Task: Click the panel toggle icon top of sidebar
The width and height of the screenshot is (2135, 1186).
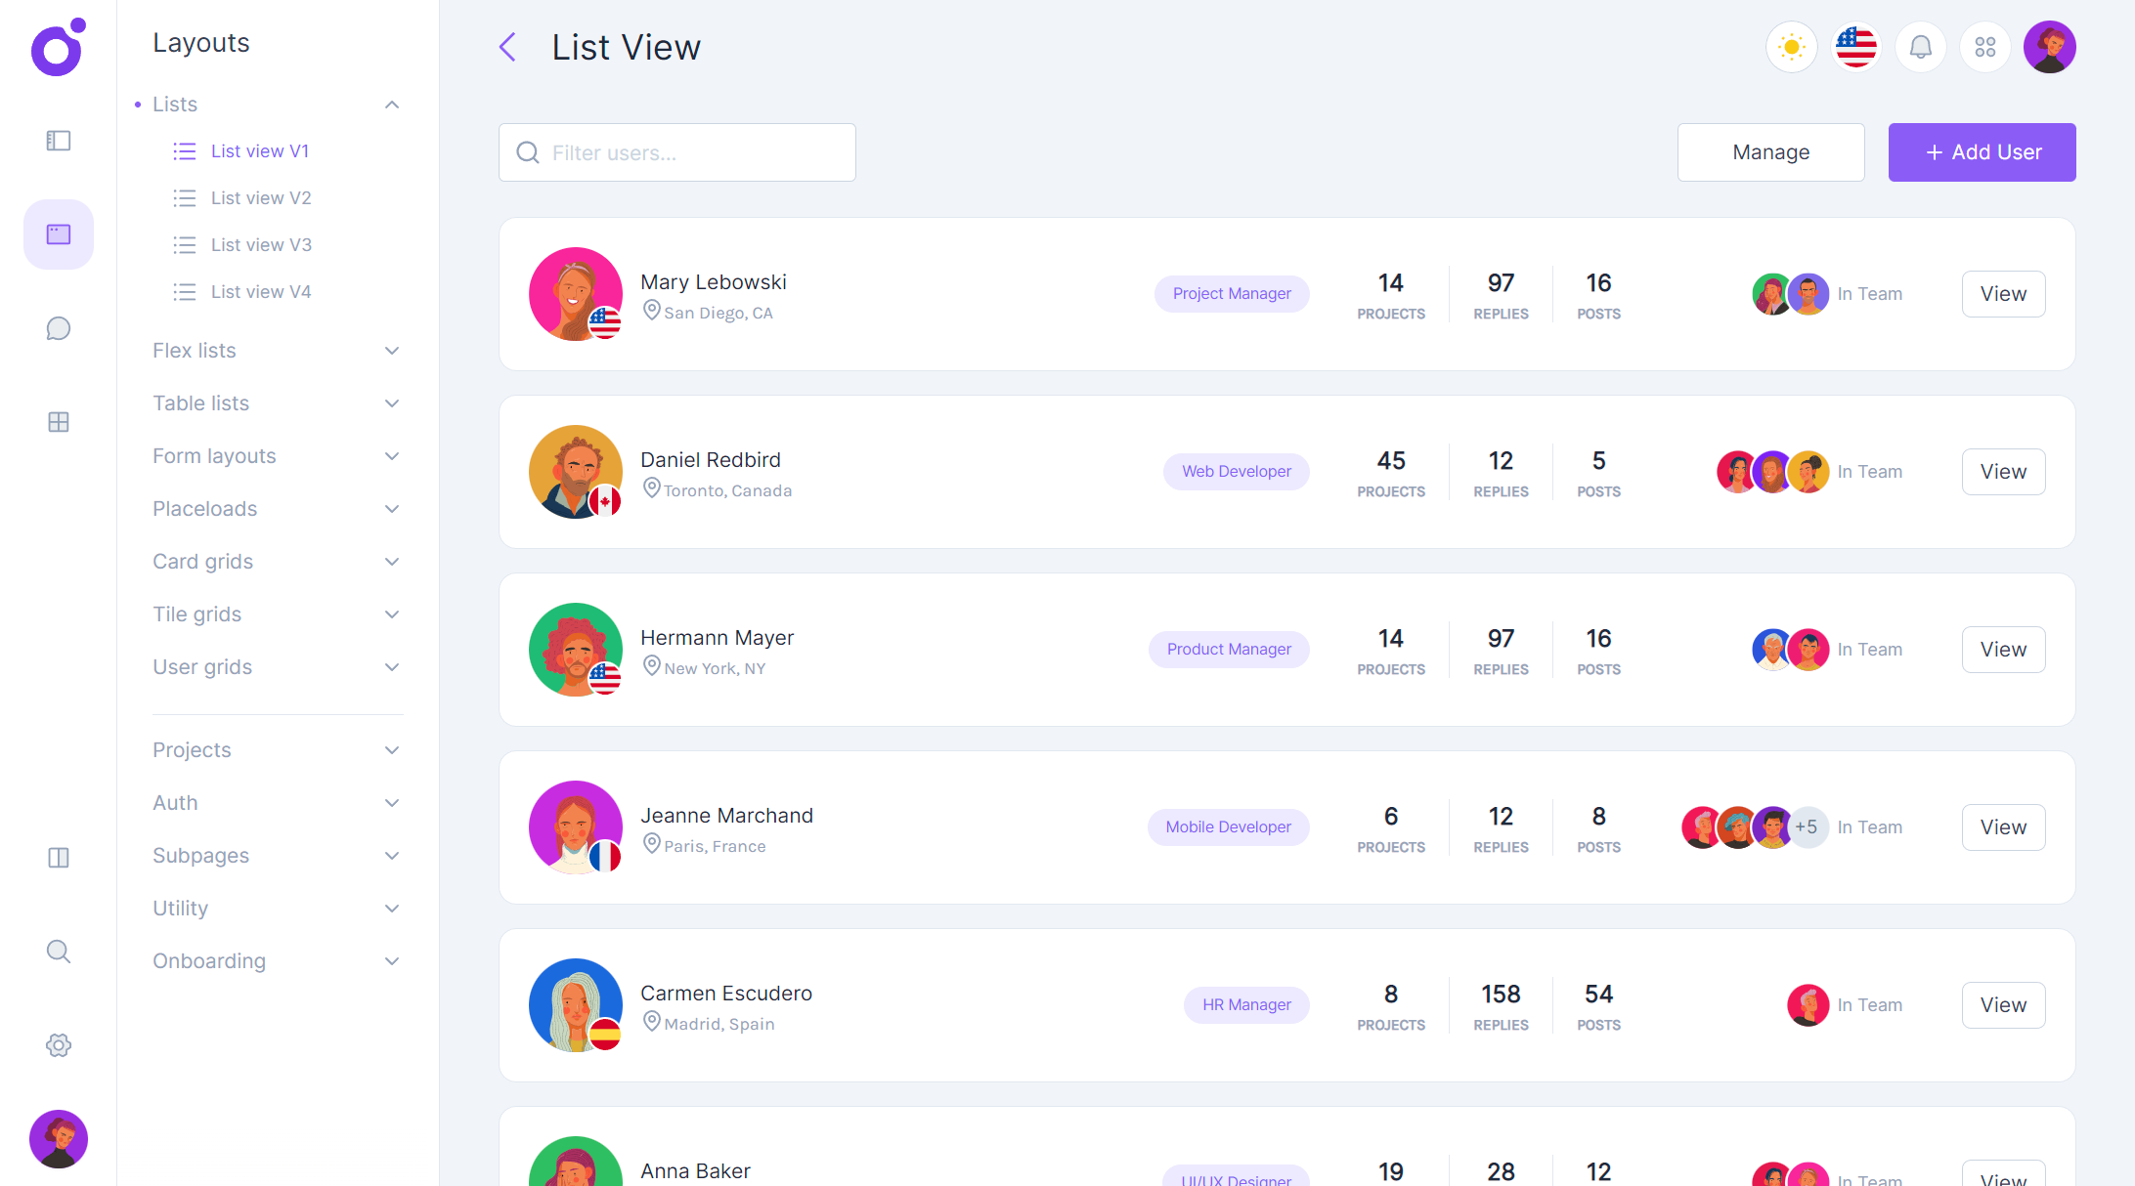Action: pyautogui.click(x=58, y=140)
